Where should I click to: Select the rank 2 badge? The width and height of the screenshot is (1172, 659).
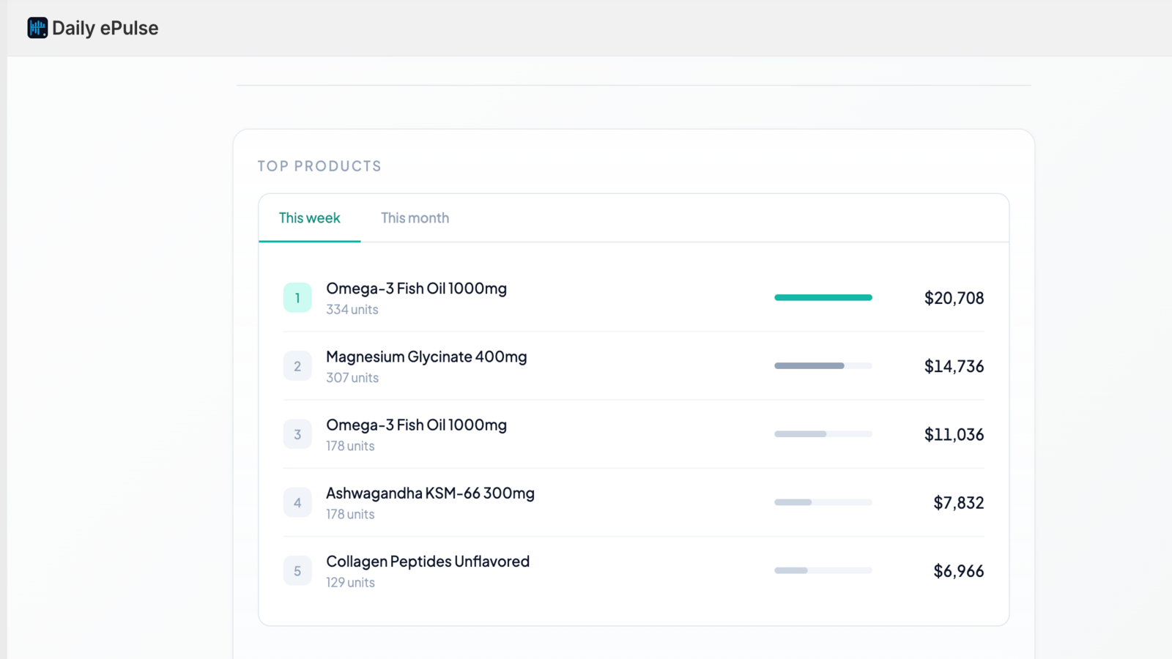click(x=297, y=366)
